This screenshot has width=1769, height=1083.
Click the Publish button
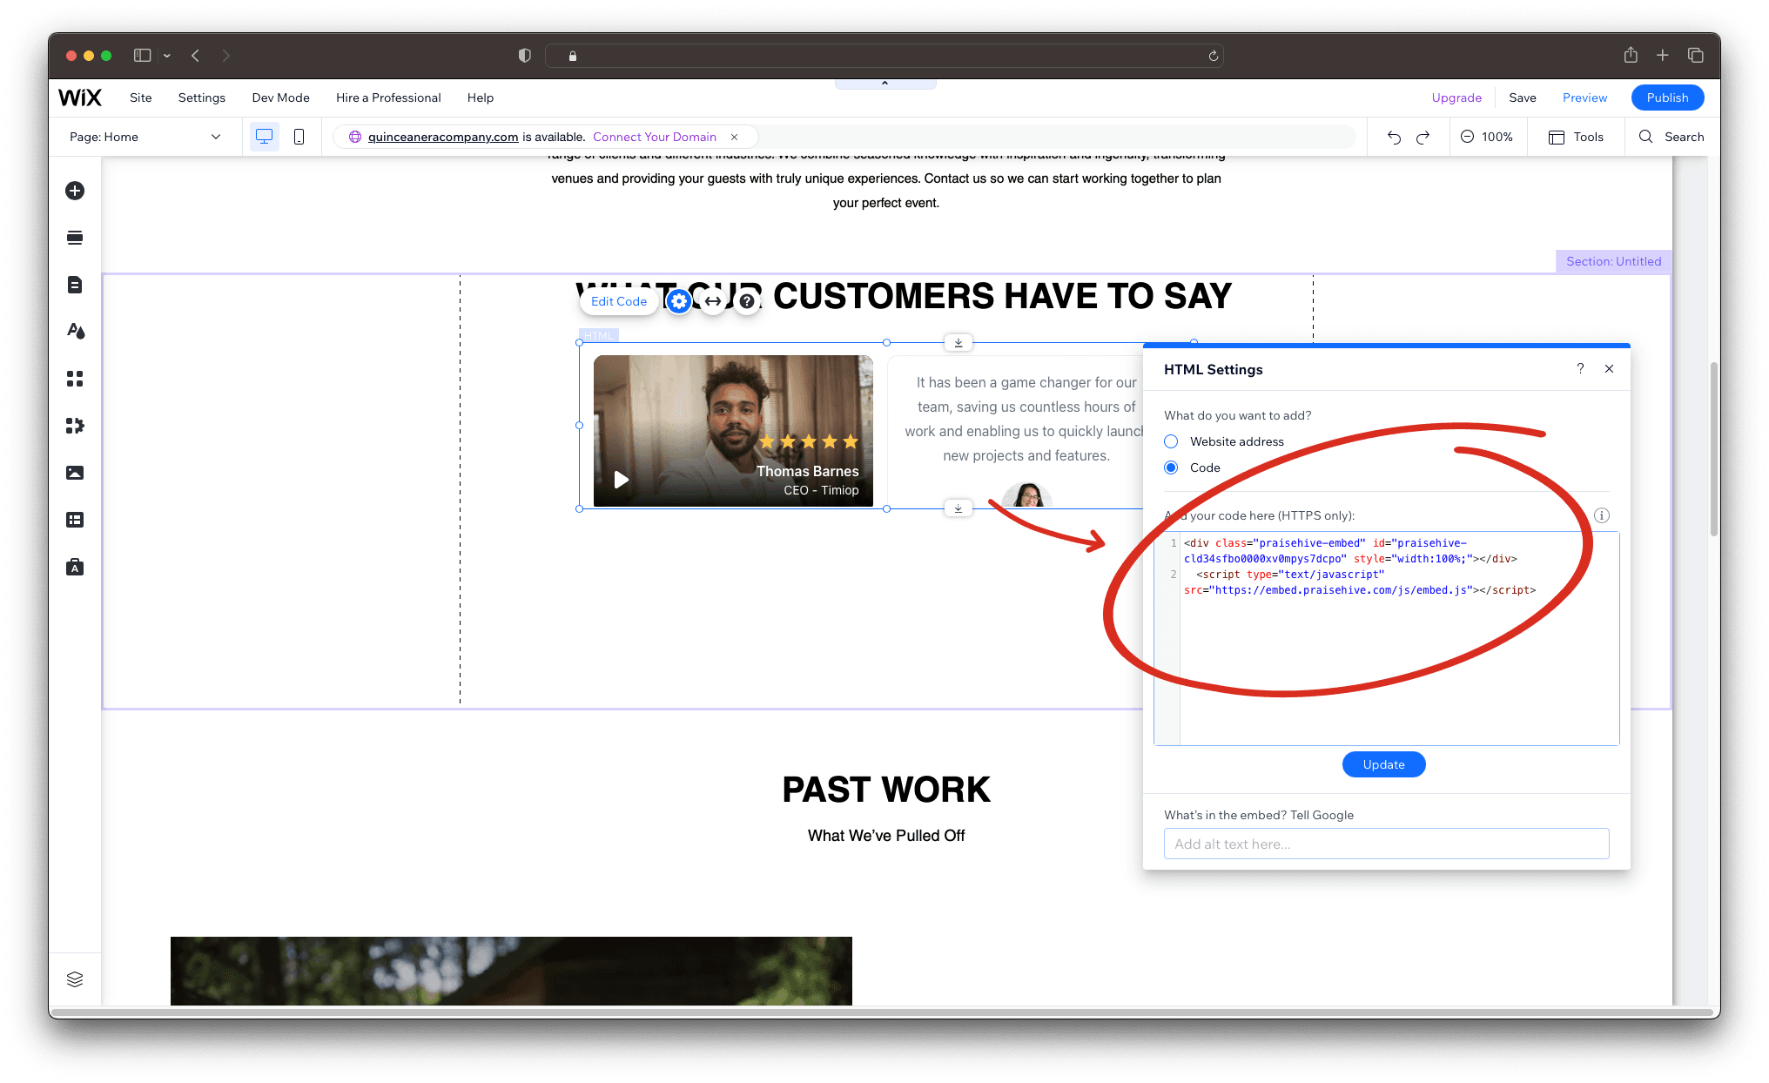click(1667, 98)
